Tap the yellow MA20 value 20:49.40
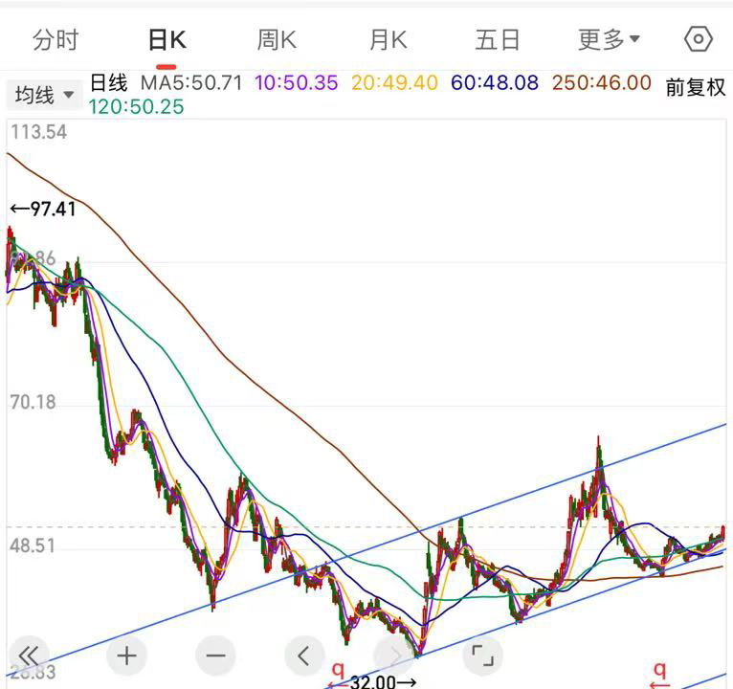 pos(394,83)
